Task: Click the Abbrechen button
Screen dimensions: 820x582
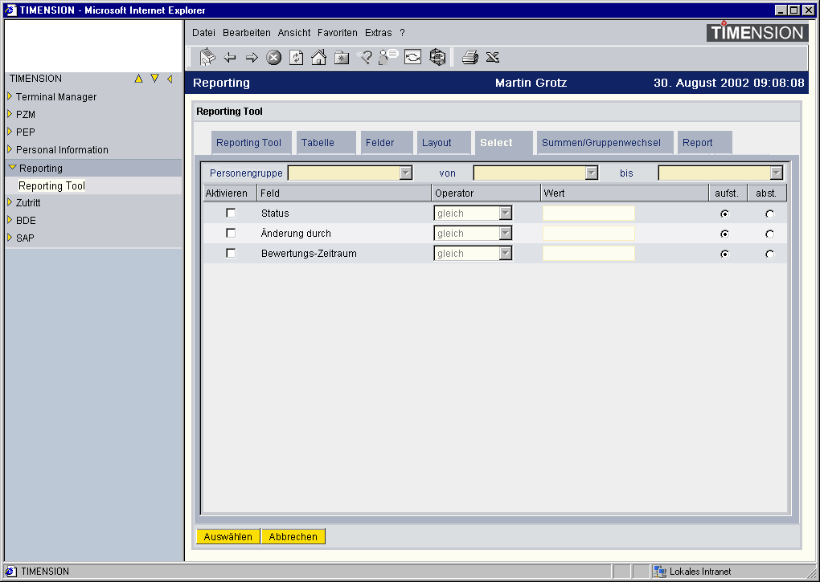Action: pyautogui.click(x=293, y=537)
